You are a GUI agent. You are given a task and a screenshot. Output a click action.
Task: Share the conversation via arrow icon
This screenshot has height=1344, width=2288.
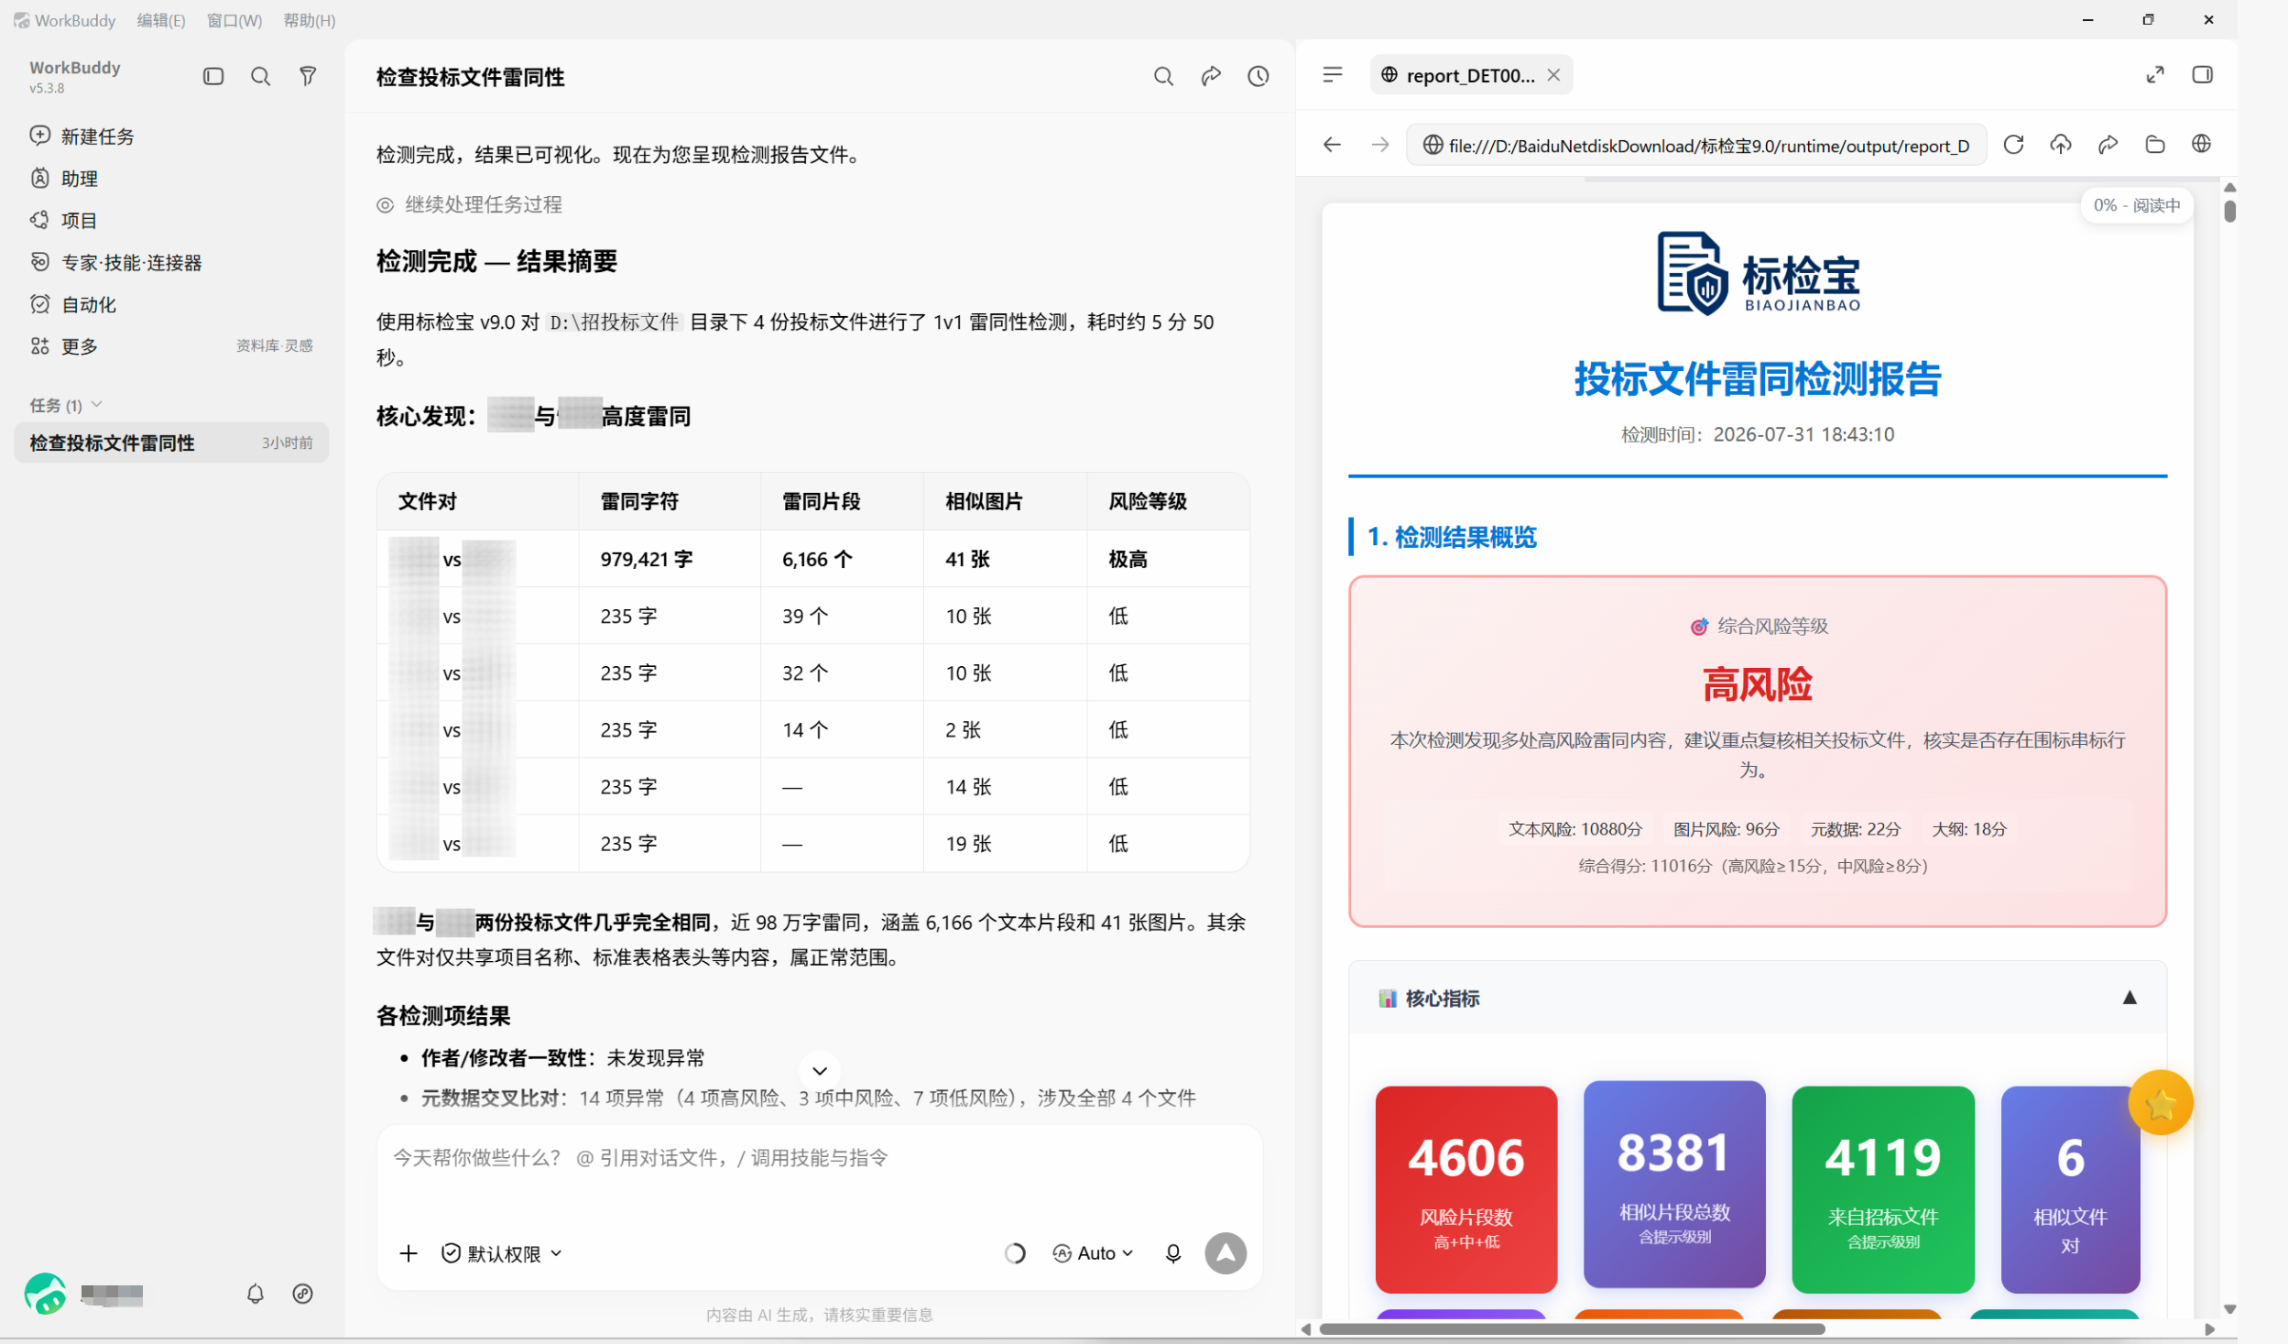tap(1211, 76)
